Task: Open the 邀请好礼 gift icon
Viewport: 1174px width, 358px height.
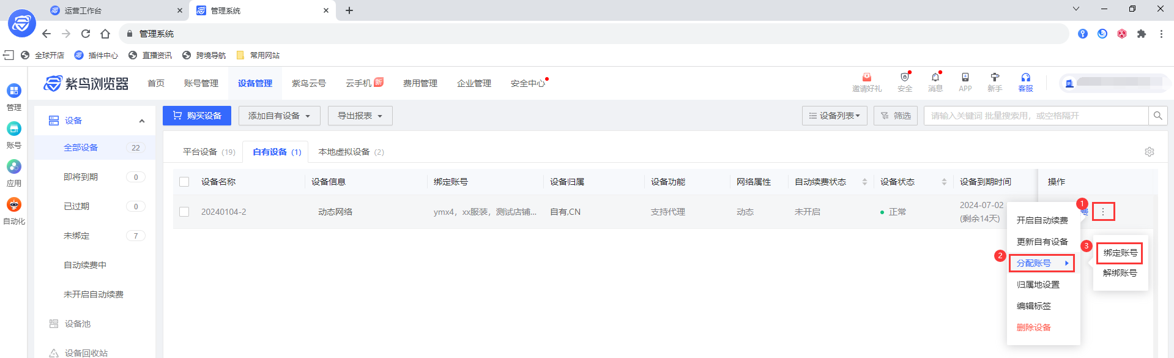Action: point(867,78)
